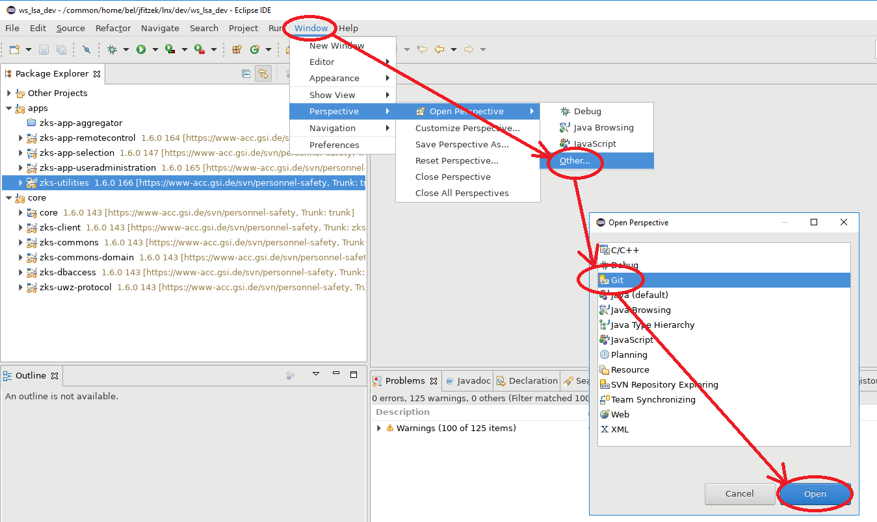Select Reset Perspective... in the submenu

pyautogui.click(x=467, y=161)
